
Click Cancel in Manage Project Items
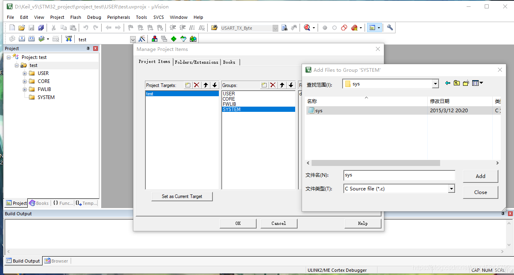tap(279, 223)
